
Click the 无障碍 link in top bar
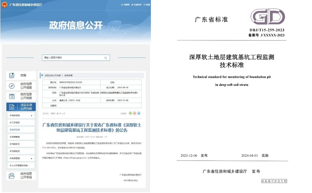126,5
